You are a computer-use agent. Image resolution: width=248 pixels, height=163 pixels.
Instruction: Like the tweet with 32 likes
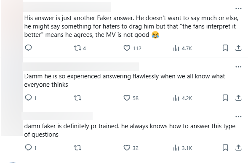pyautogui.click(x=131, y=148)
